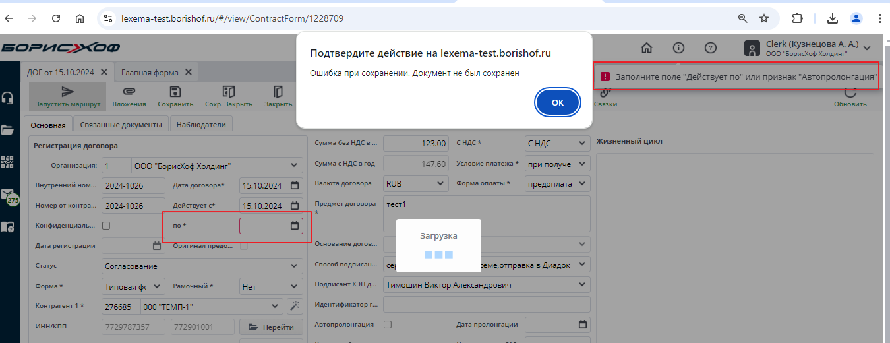Click the Перейти button
Viewport: 890px width, 343px height.
(271, 327)
